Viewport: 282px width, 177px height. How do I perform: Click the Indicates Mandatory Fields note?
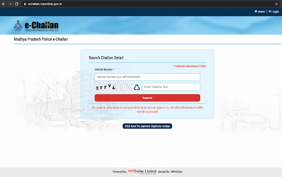[189, 66]
